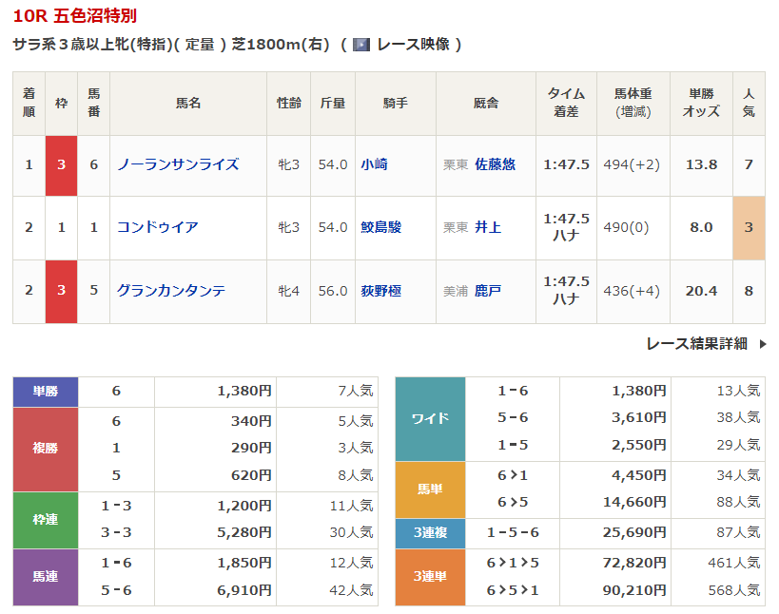The image size is (779, 614).
Task: Click the blue 単勝 payout label
Action: point(46,391)
